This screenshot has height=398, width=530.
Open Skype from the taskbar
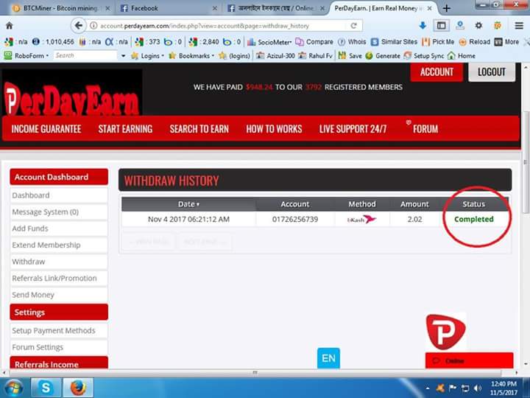click(x=45, y=386)
